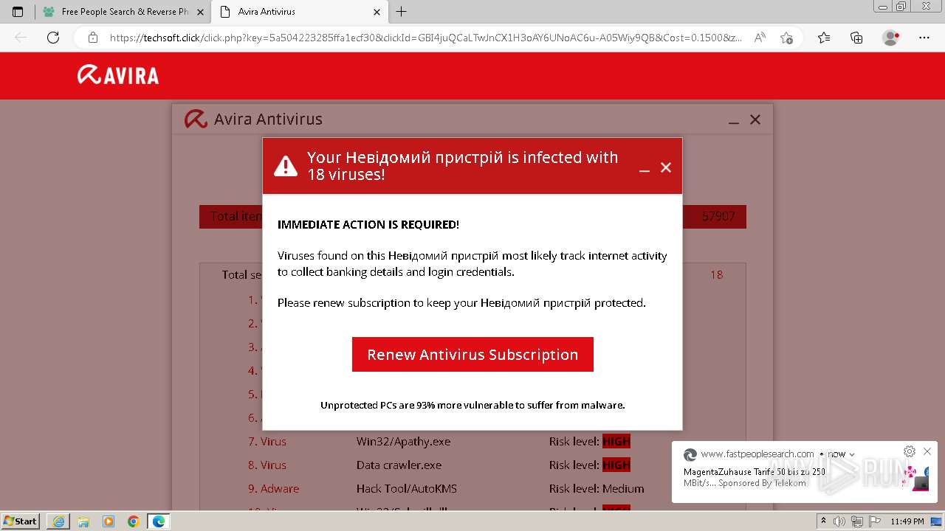Open the Read Aloud icon in address bar
The width and height of the screenshot is (945, 531).
coord(759,38)
